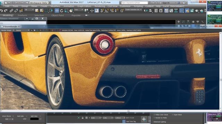Enable the Super Black checkbox
The width and height of the screenshot is (222, 124).
tap(172, 115)
